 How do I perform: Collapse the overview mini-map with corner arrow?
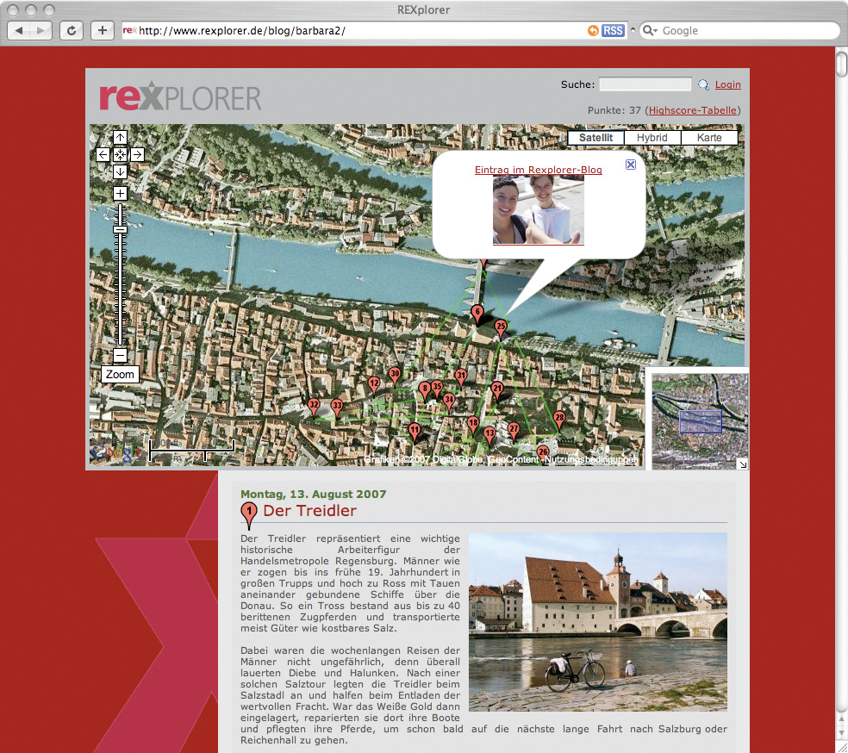click(x=743, y=464)
